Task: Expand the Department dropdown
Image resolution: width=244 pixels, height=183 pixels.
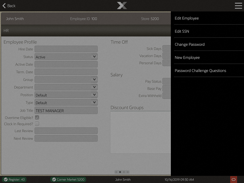Action: tap(66, 87)
